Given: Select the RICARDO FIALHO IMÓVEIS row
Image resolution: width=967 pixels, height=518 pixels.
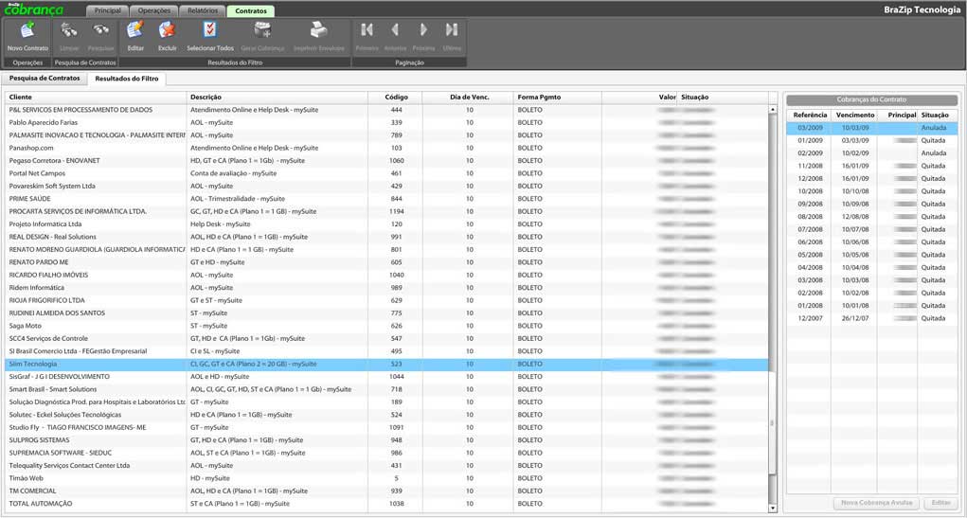Looking at the screenshot, I should (x=386, y=275).
